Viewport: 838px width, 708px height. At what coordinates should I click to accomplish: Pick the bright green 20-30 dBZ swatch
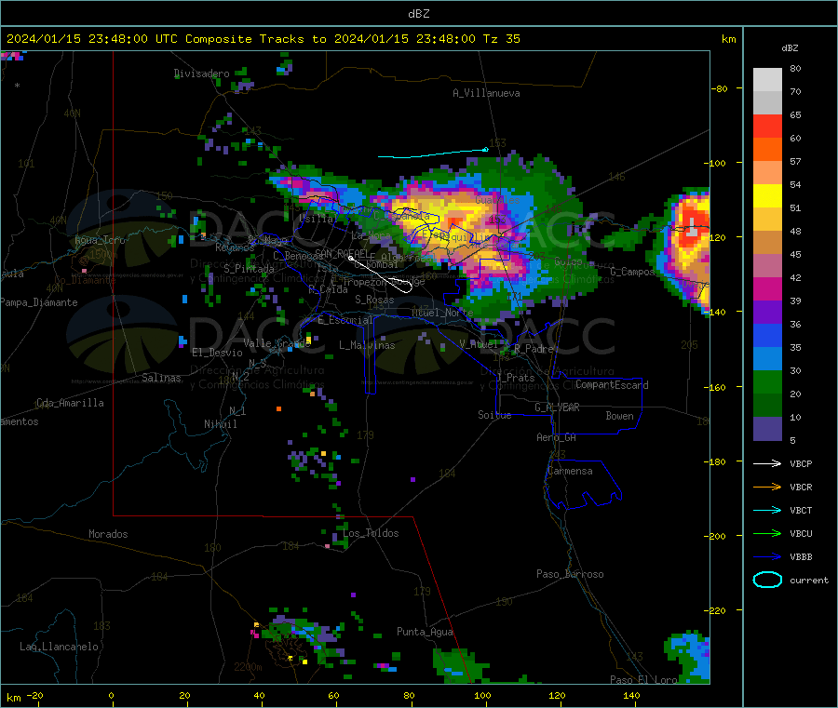767,381
